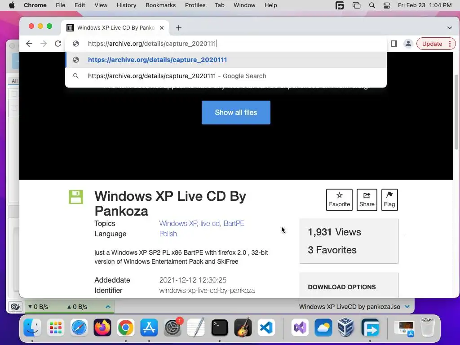The height and width of the screenshot is (345, 460).
Task: Open Terminal from the dock
Action: point(219,327)
